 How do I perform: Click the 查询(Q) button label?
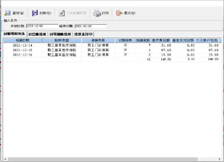click(18, 13)
